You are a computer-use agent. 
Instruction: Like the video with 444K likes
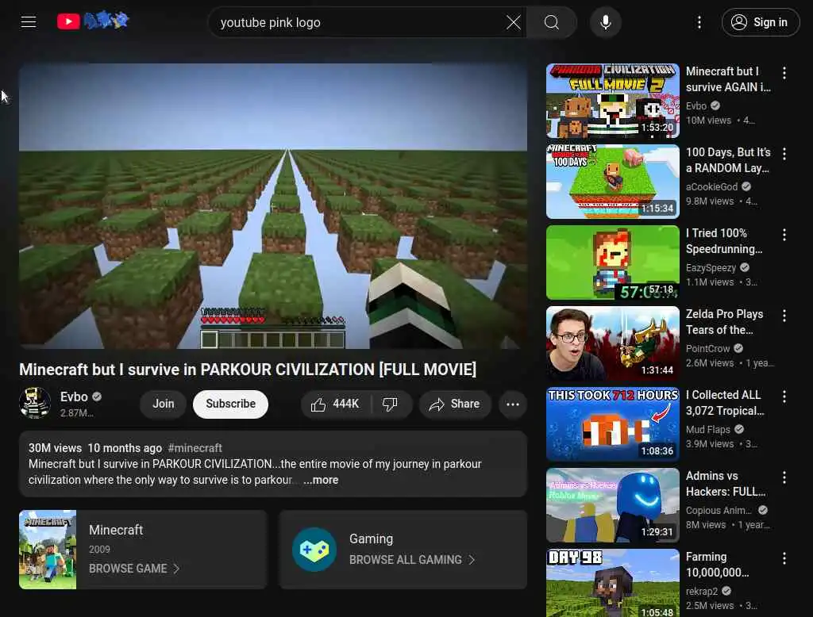[336, 404]
